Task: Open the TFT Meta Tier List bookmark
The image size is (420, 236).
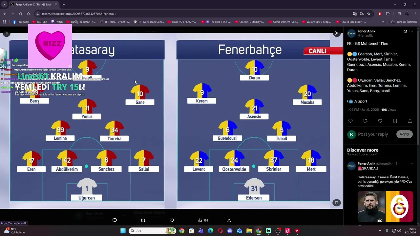Action: tap(115, 22)
